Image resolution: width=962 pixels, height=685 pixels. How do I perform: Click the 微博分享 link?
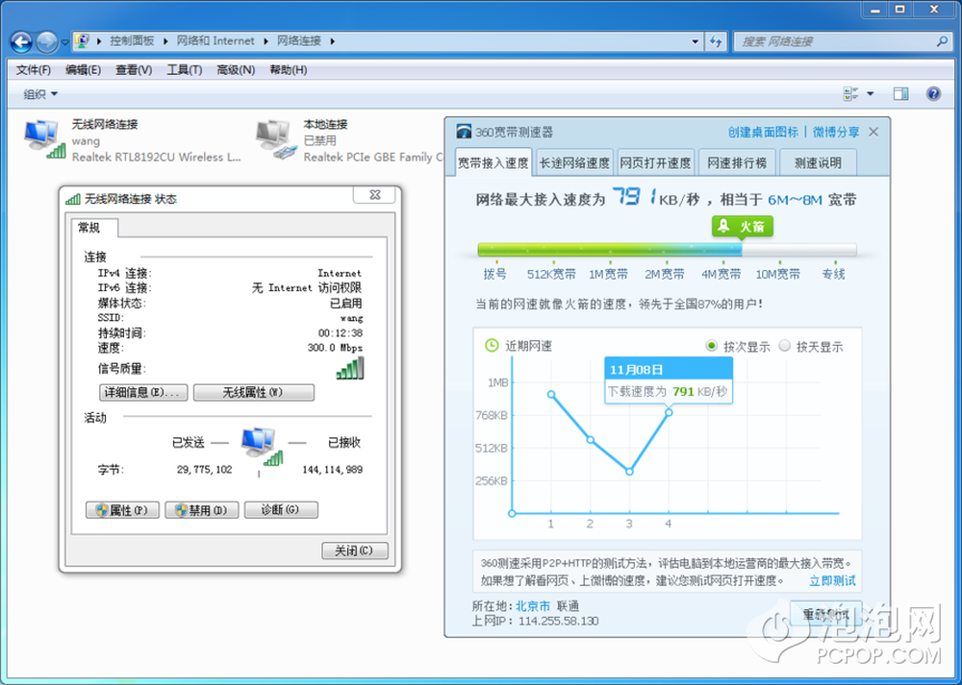(x=836, y=132)
